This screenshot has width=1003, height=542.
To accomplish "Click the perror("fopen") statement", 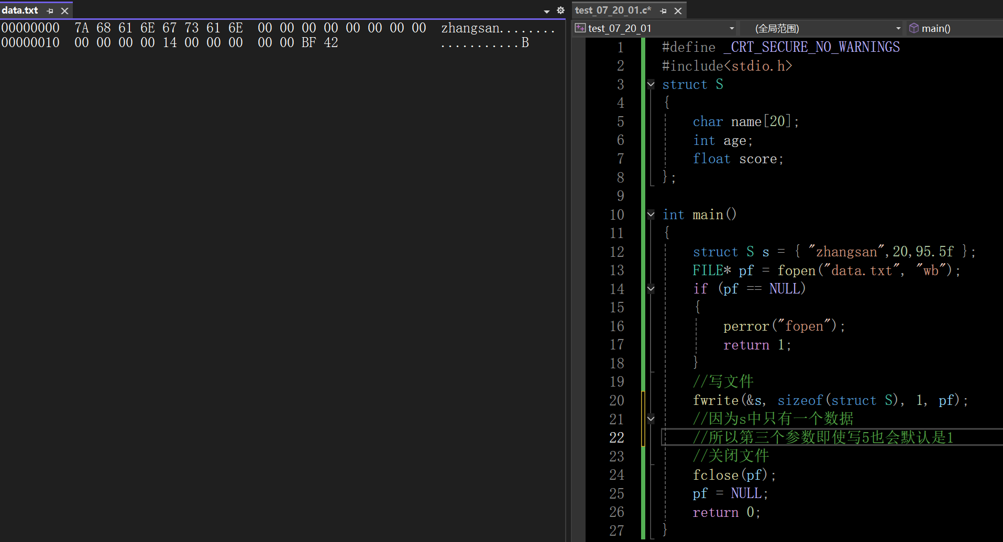I will click(x=784, y=326).
